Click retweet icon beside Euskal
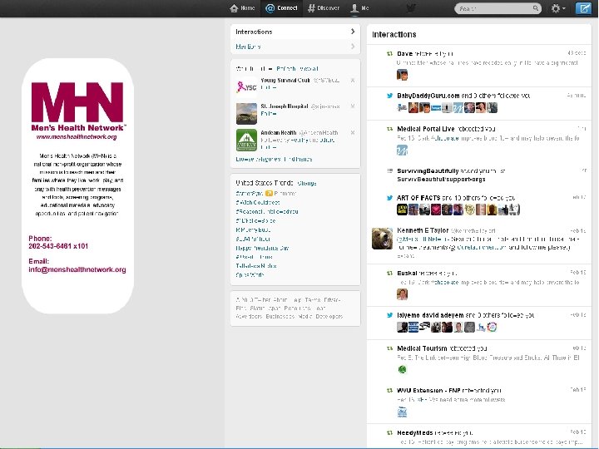The height and width of the screenshot is (449, 599). click(389, 274)
